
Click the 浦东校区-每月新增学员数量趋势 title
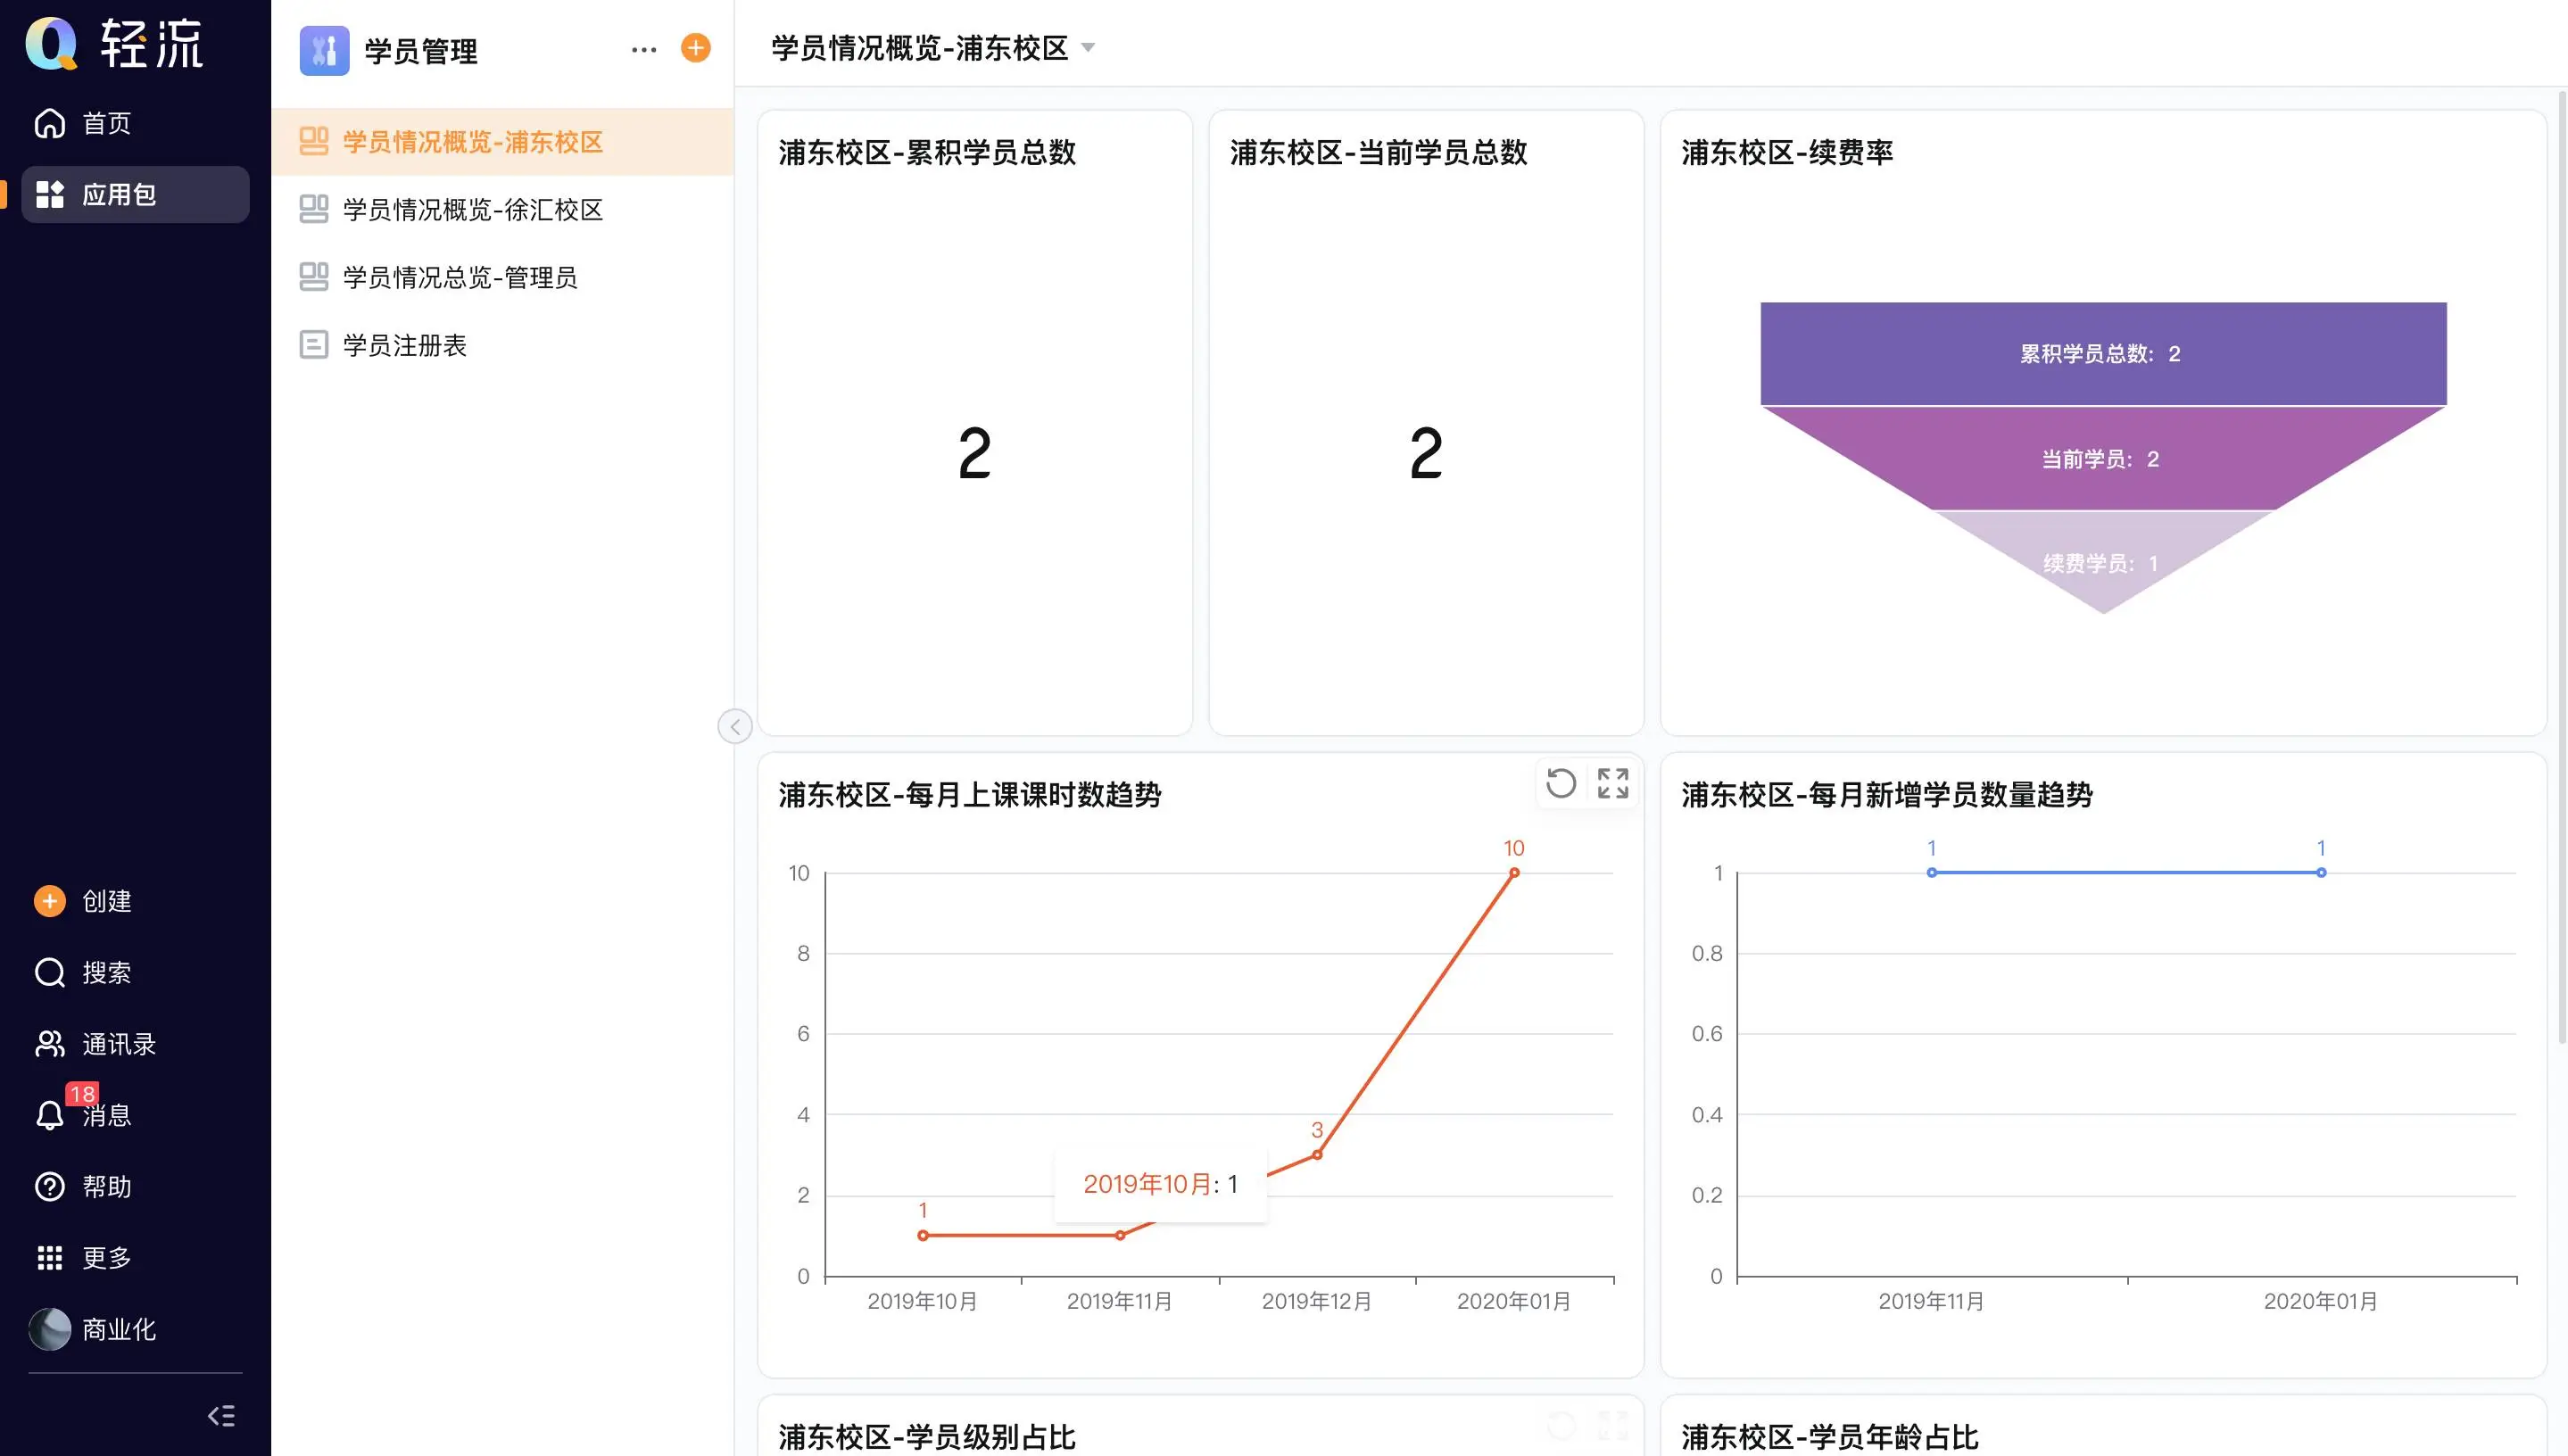point(1887,795)
